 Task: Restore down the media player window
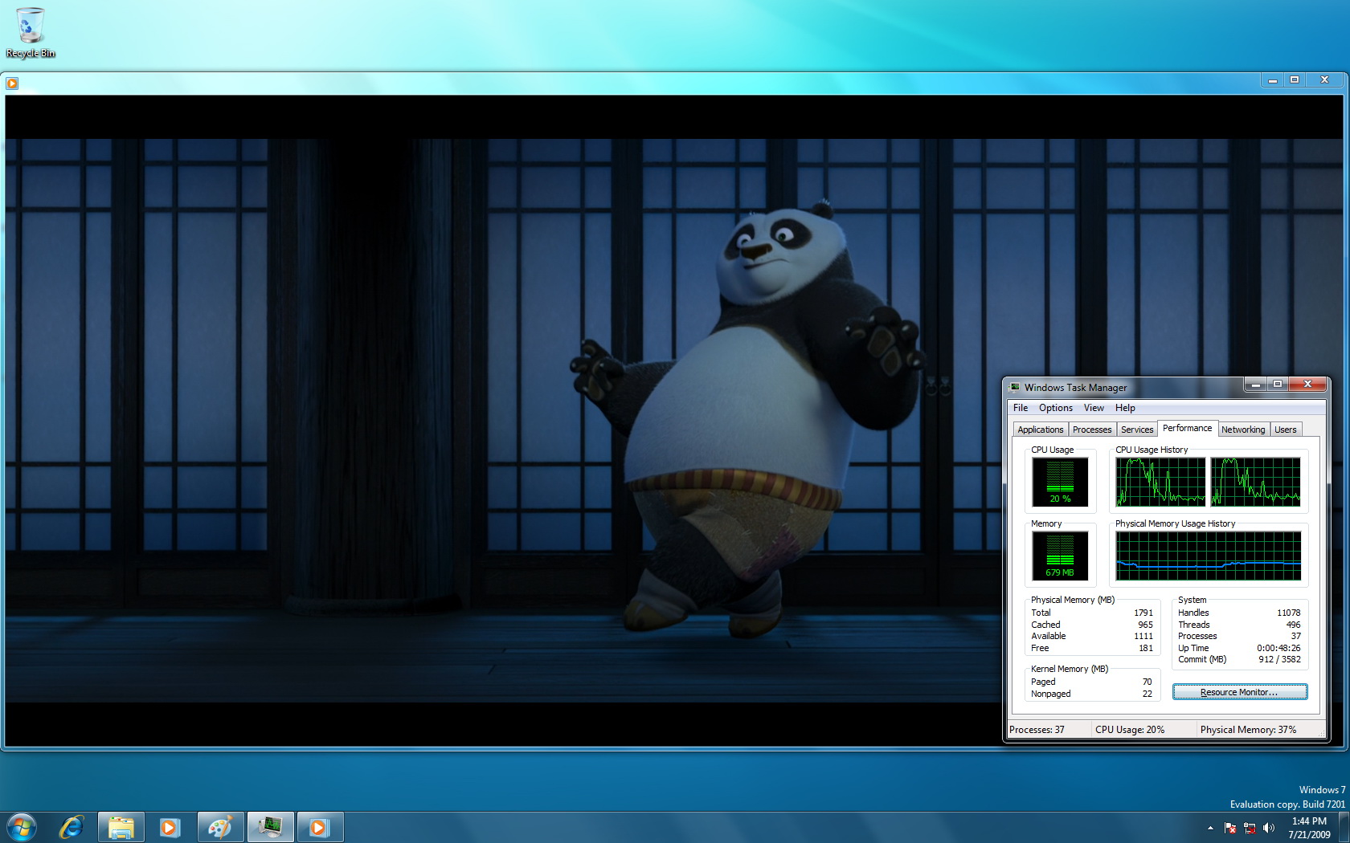[1295, 80]
